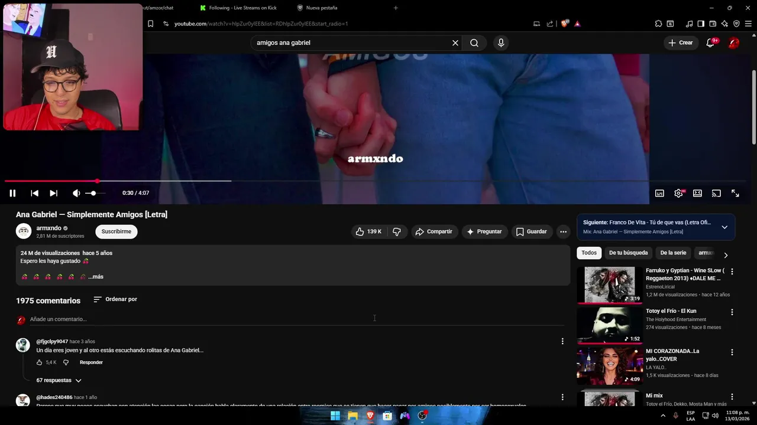Open options for MI CORAZONADA video

pyautogui.click(x=732, y=352)
